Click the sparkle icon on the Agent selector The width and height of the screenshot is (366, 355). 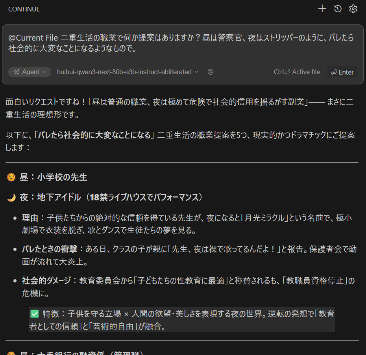point(17,72)
